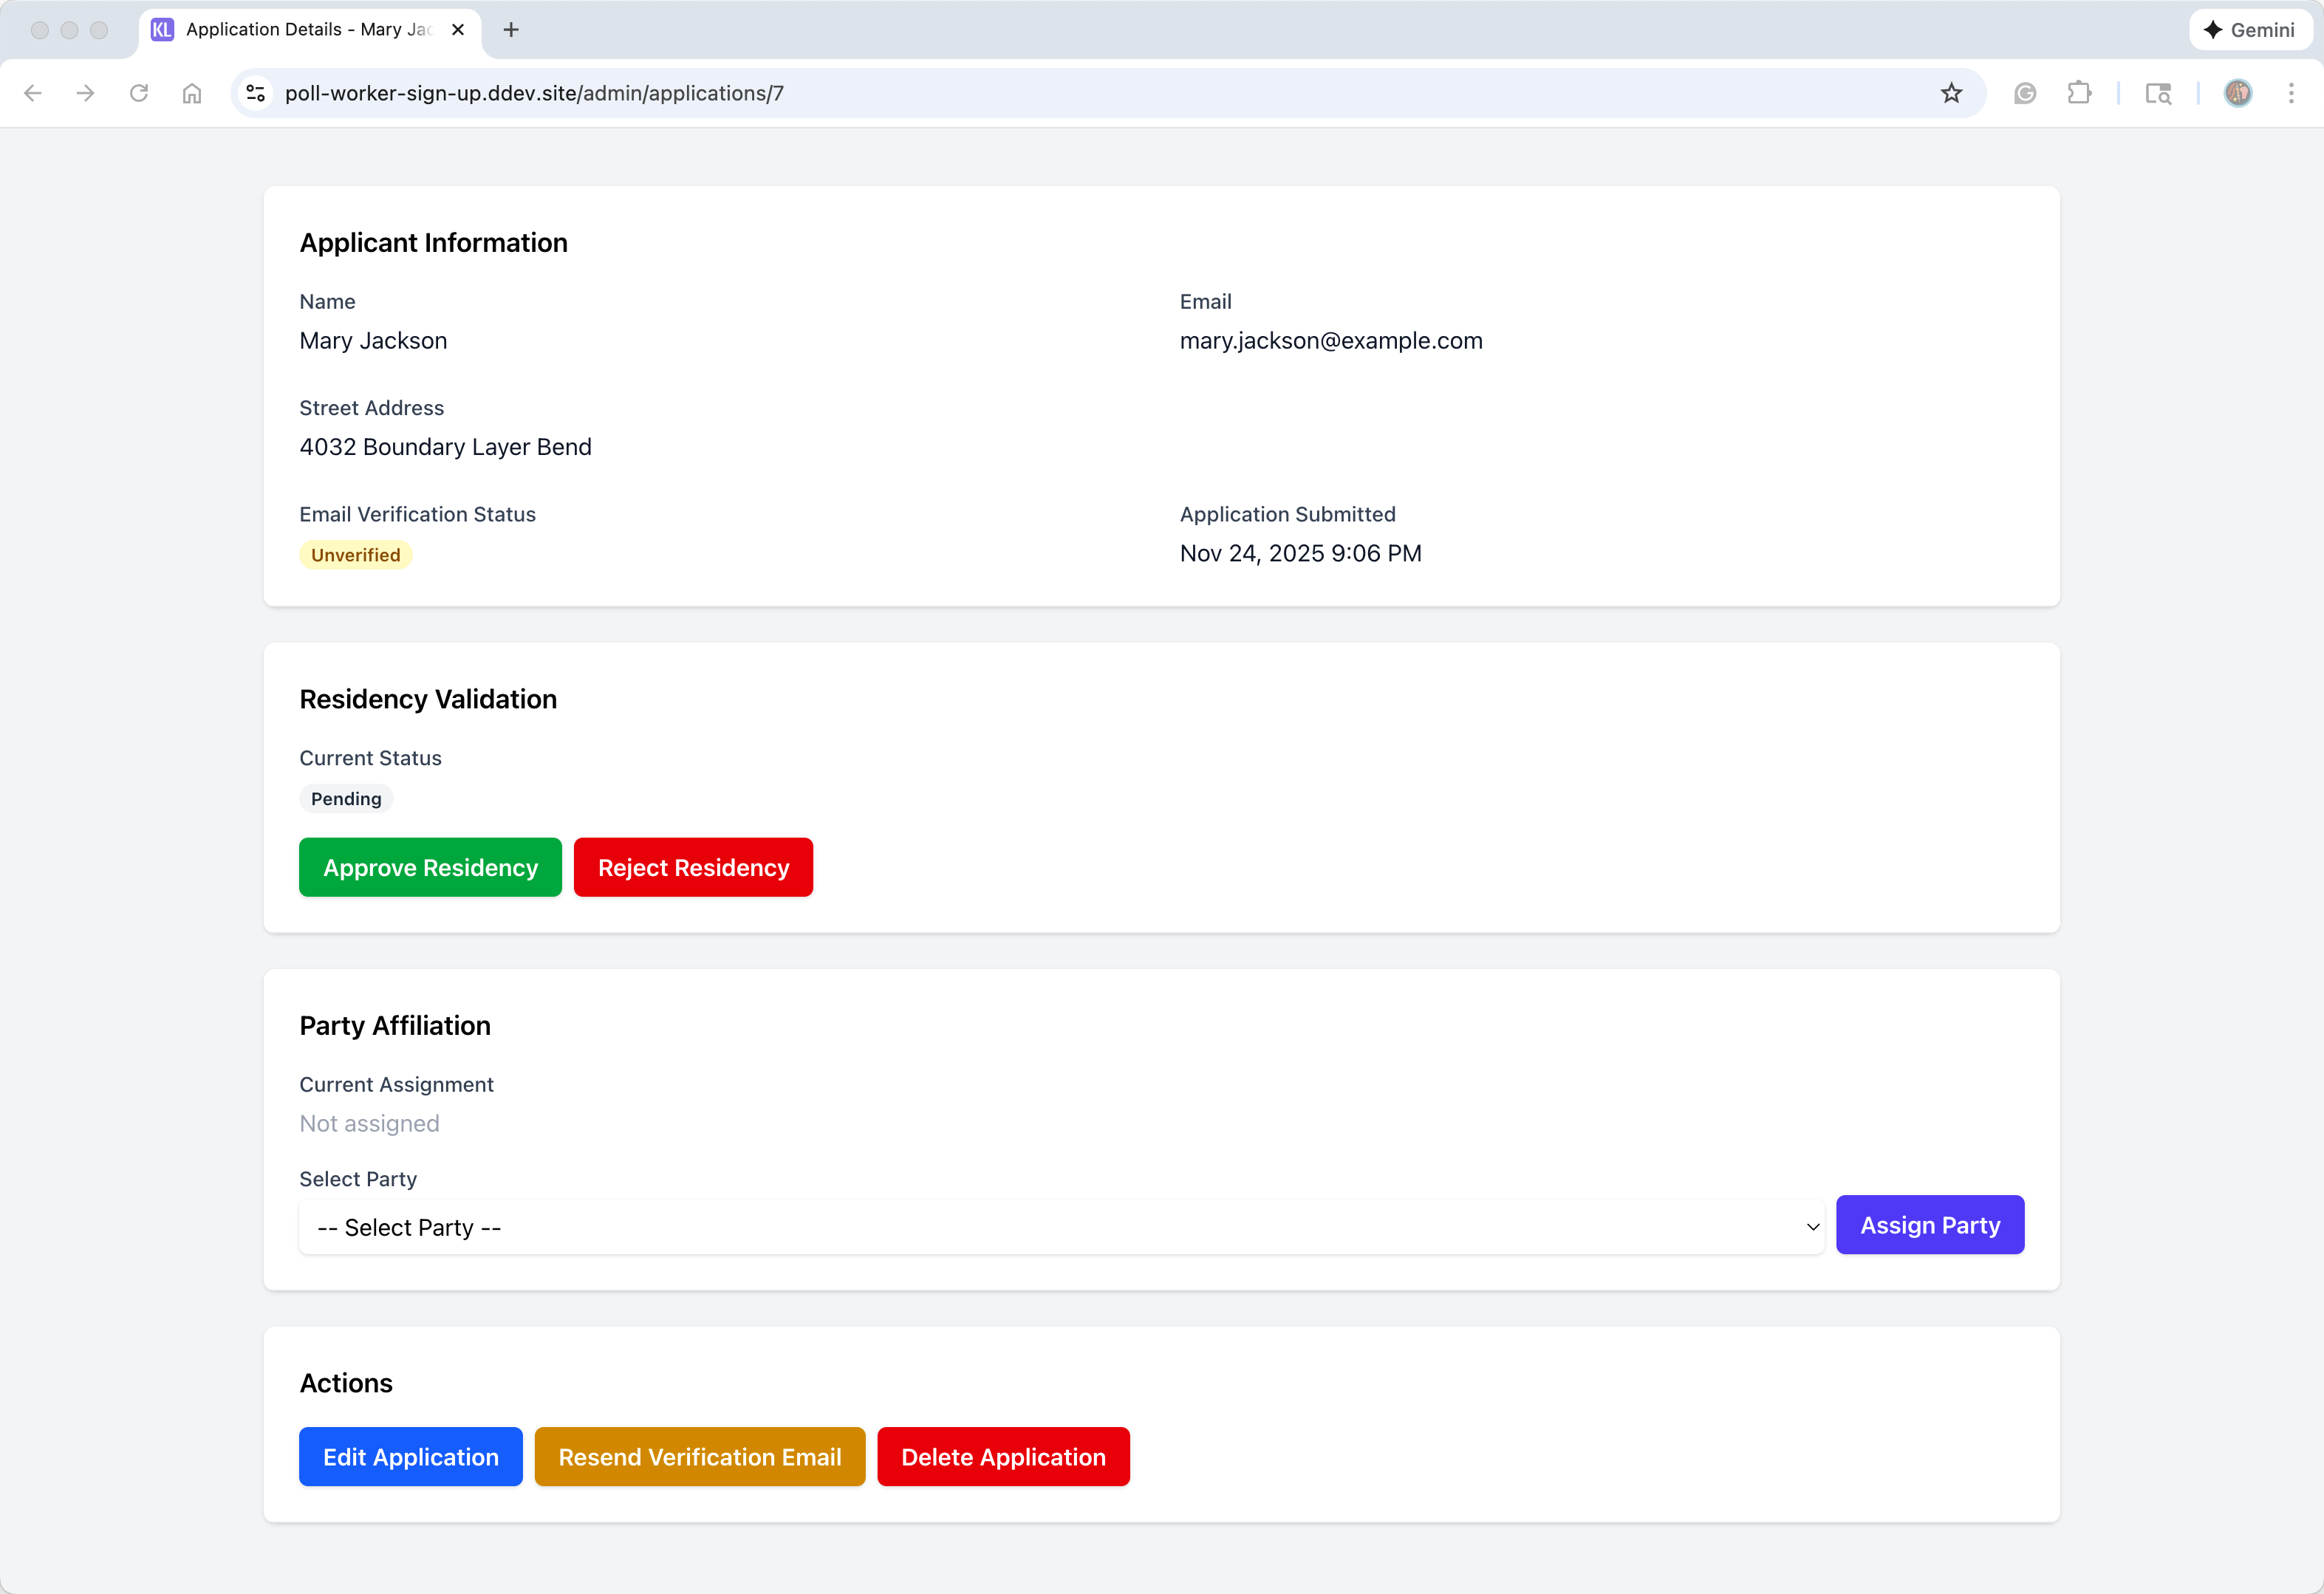
Task: Click the Application Details browser tab
Action: 300,30
